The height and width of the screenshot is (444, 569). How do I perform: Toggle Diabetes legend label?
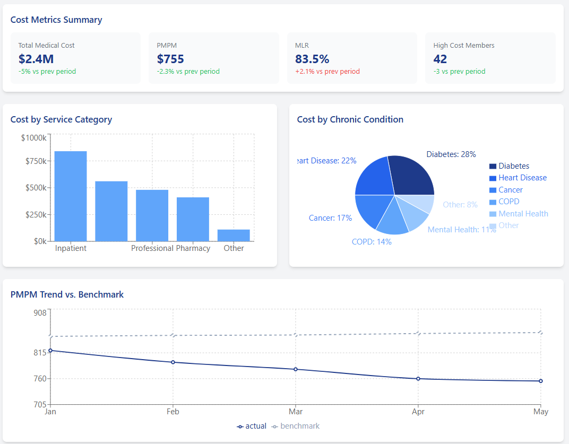[x=514, y=166]
